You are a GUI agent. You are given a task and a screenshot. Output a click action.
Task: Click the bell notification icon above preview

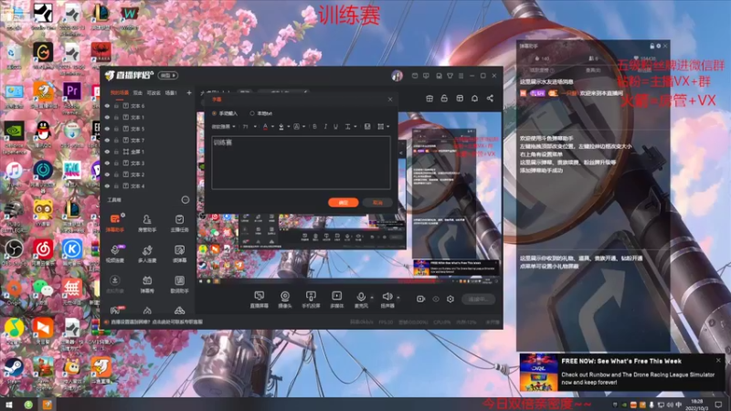[x=474, y=99]
